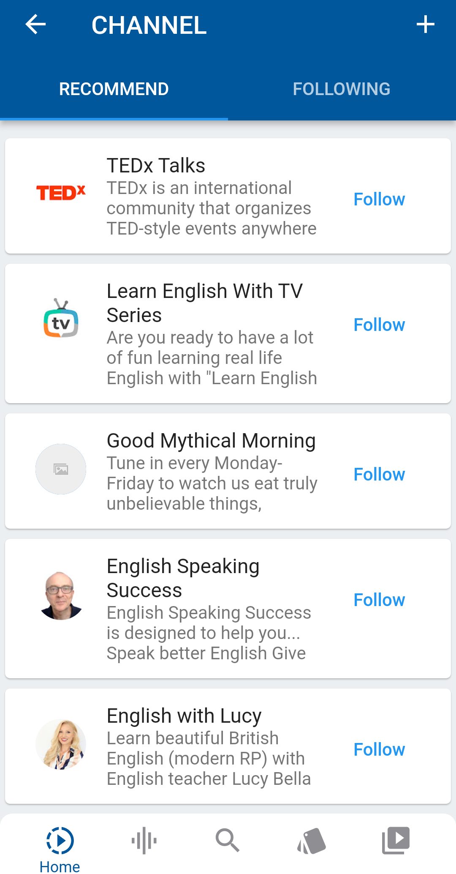Switch to the RECOMMEND tab

114,89
